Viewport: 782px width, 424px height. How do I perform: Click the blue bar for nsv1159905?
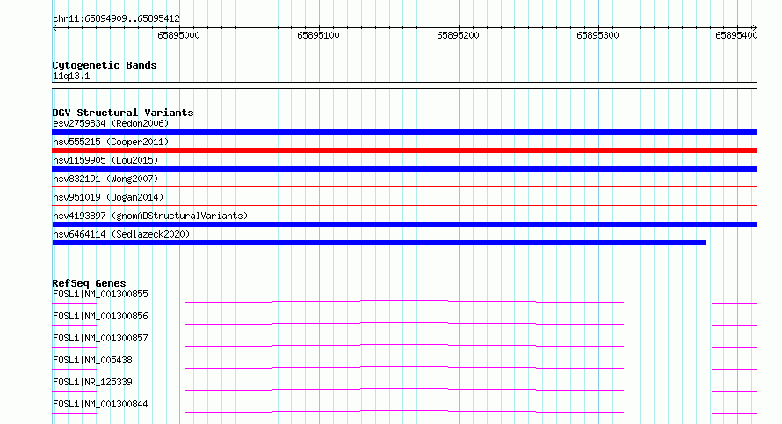(404, 169)
